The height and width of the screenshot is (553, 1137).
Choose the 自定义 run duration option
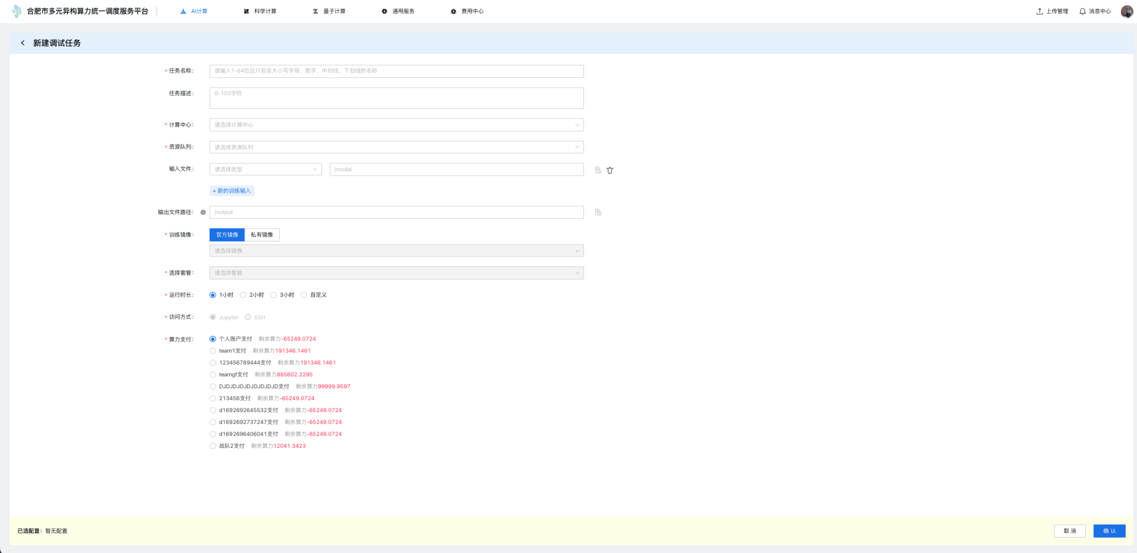[304, 295]
